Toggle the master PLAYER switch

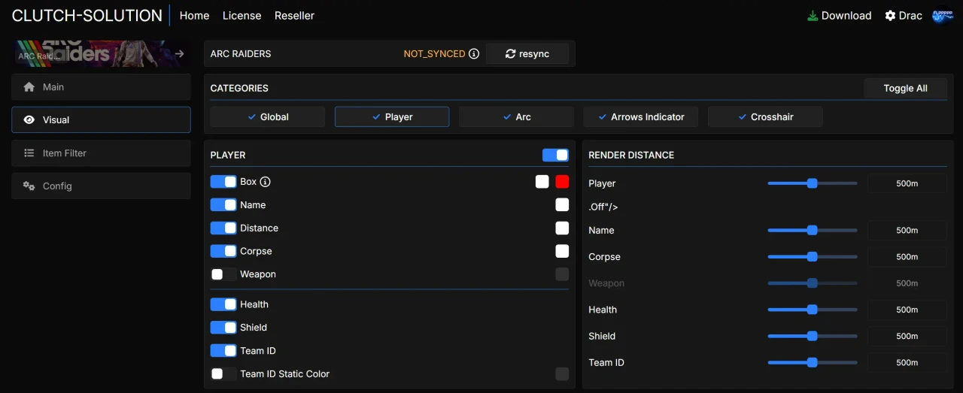coord(555,155)
